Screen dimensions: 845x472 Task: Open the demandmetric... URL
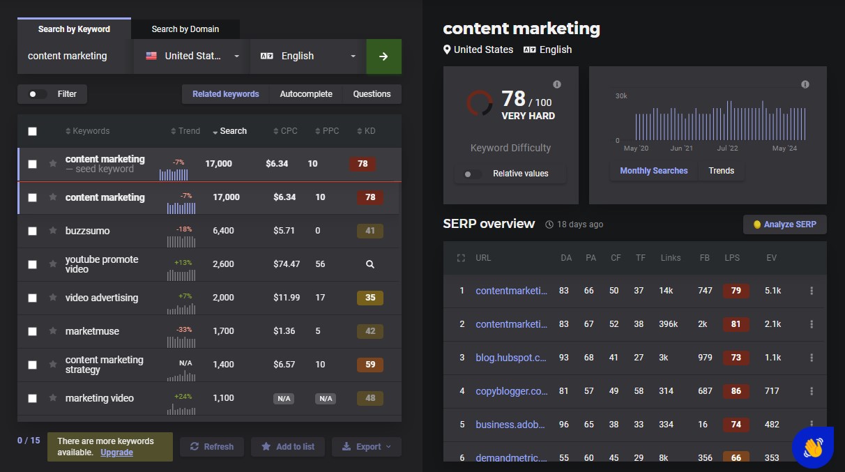512,458
